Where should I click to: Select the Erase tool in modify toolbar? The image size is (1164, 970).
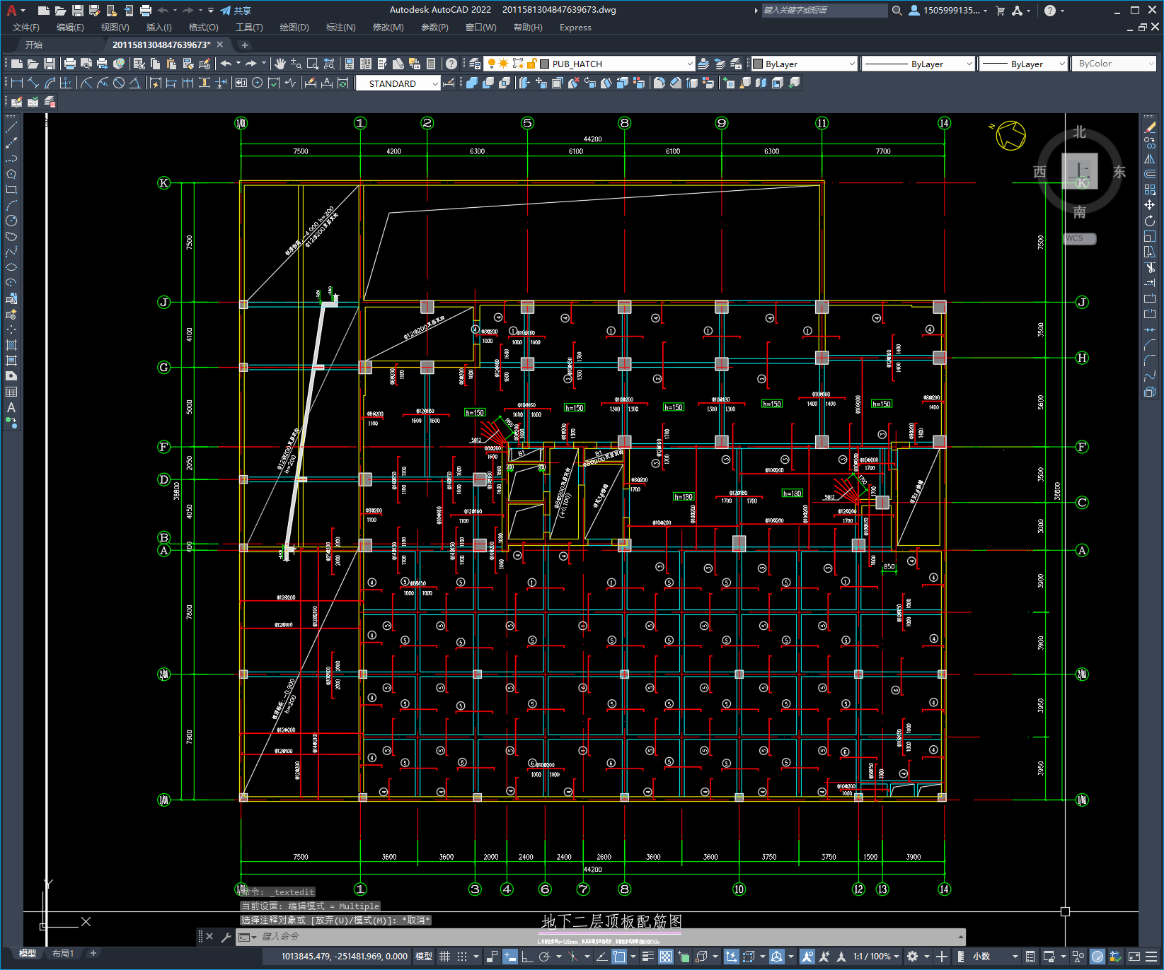1150,128
